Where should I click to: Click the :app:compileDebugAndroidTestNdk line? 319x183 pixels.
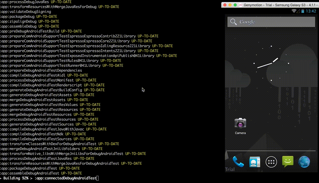43,134
